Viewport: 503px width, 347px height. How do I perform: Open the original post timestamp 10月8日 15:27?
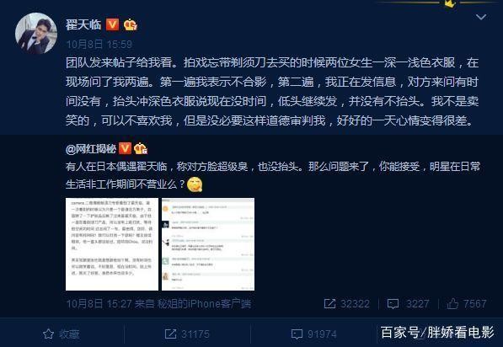pyautogui.click(x=99, y=304)
